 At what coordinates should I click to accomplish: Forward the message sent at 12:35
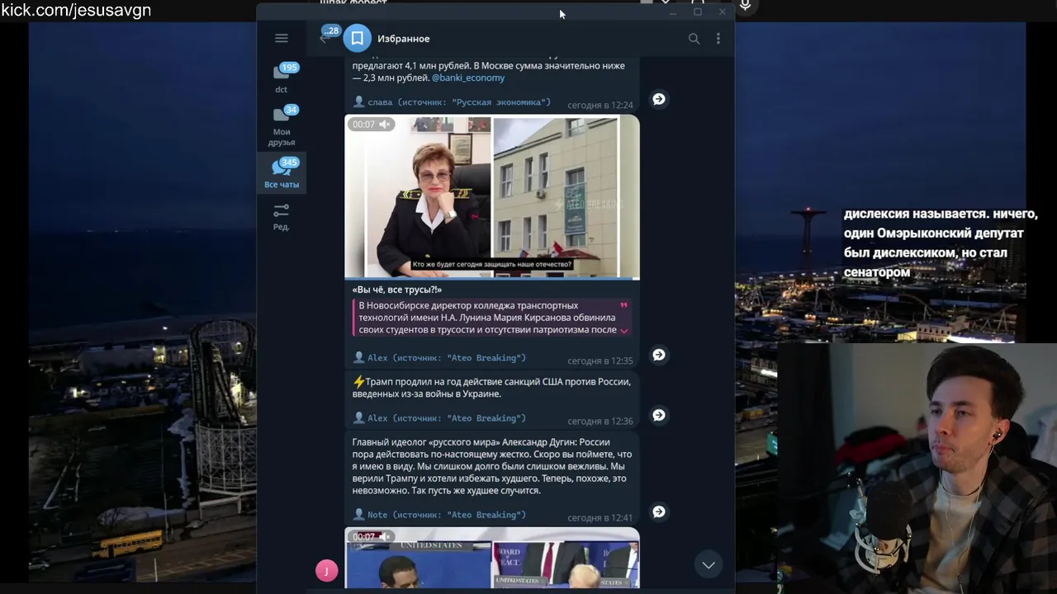659,355
